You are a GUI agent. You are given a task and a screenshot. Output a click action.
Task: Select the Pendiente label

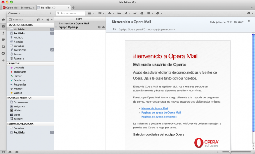click(30, 80)
